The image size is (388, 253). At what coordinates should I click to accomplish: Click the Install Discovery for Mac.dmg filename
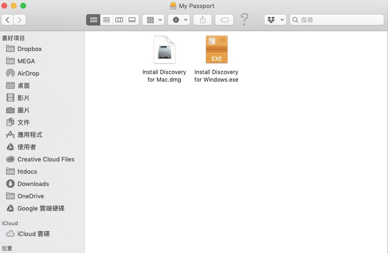164,76
